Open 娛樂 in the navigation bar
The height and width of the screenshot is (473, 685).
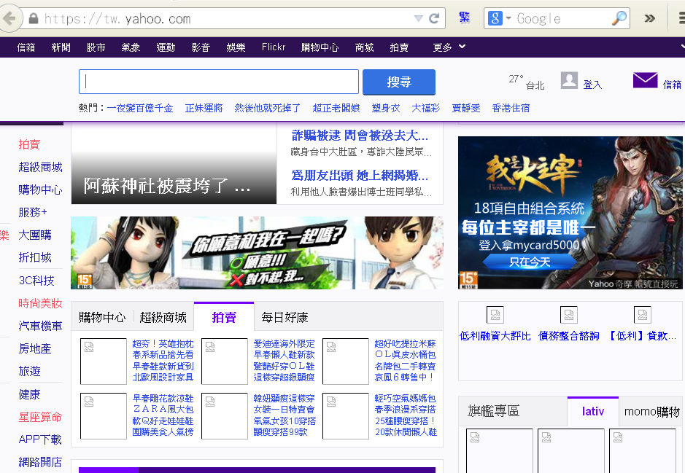pyautogui.click(x=236, y=47)
